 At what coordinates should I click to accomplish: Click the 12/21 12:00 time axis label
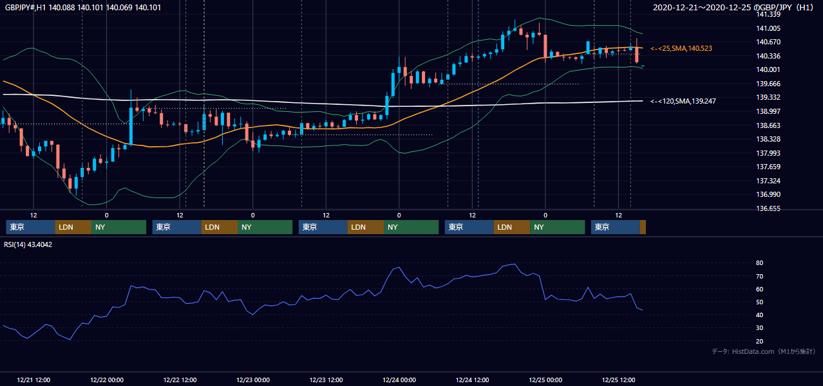(34, 380)
